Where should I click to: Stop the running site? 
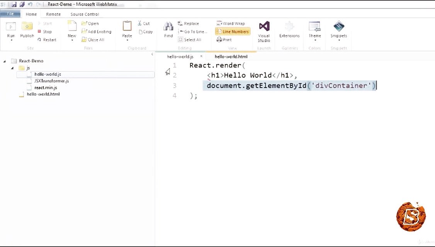pyautogui.click(x=45, y=32)
